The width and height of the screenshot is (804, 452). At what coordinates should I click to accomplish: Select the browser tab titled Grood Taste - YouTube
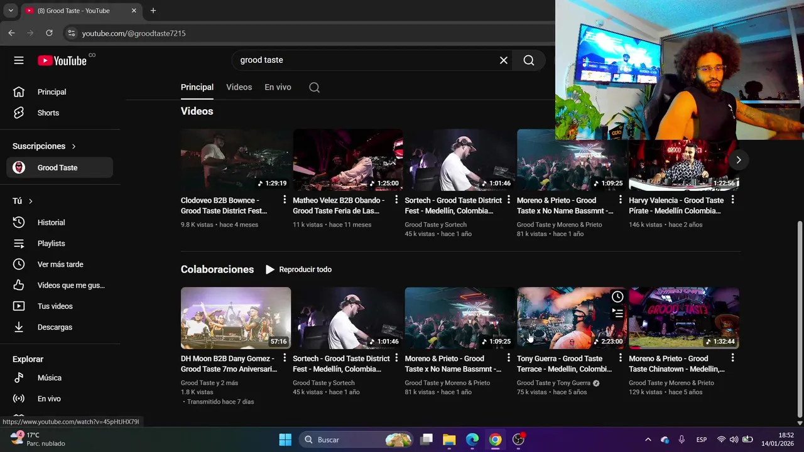[80, 11]
